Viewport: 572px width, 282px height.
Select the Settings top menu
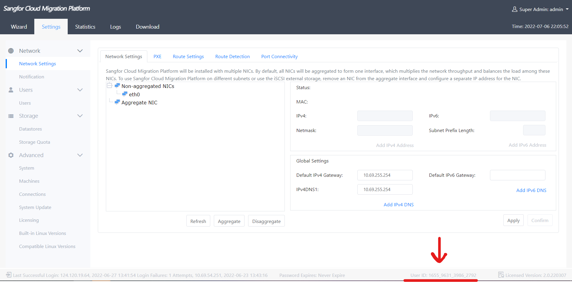[51, 27]
